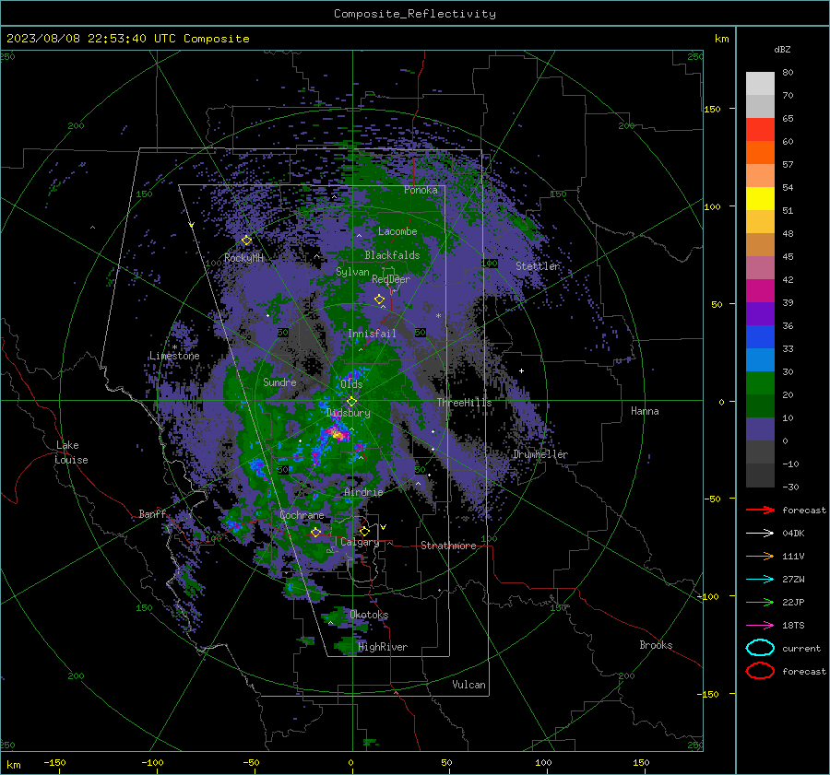Click the Sundre city label
Viewport: 830px width, 775px height.
279,382
